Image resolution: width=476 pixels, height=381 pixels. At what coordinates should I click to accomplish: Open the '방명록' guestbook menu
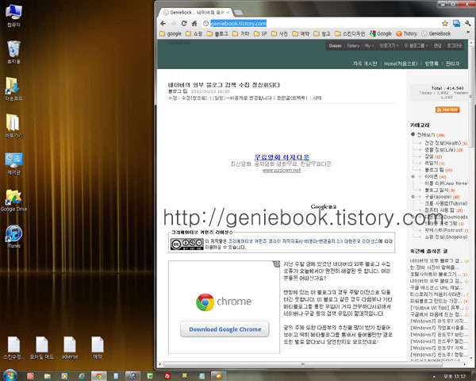pos(432,63)
